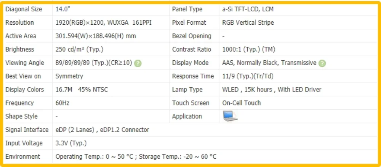
Task: Click the On-Cell Touch value
Action: pyautogui.click(x=242, y=103)
